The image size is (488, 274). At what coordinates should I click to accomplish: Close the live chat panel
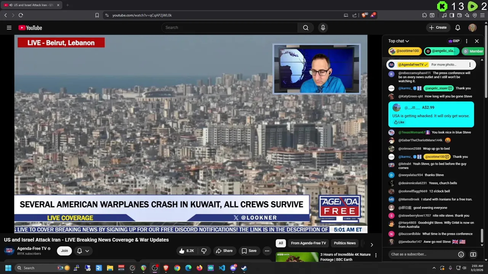(477, 41)
